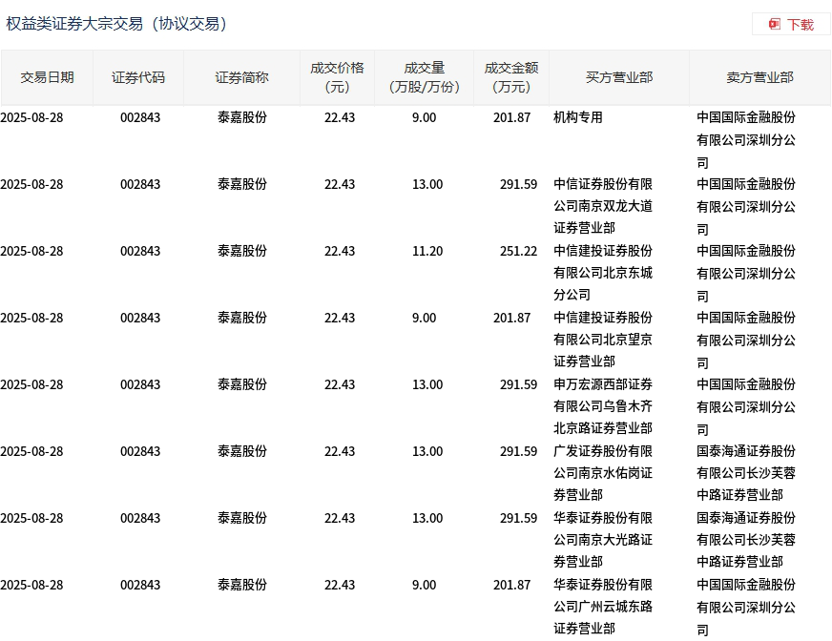This screenshot has width=832, height=641.
Task: Select buyer 申万宏源西部证券乌鲁木齐北京路营业部
Action: click(603, 406)
